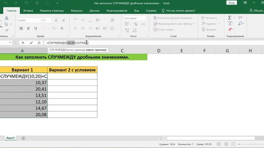Viewport: 264px width, 148px height.
Task: Switch to the Справка tab
Action: click(151, 11)
